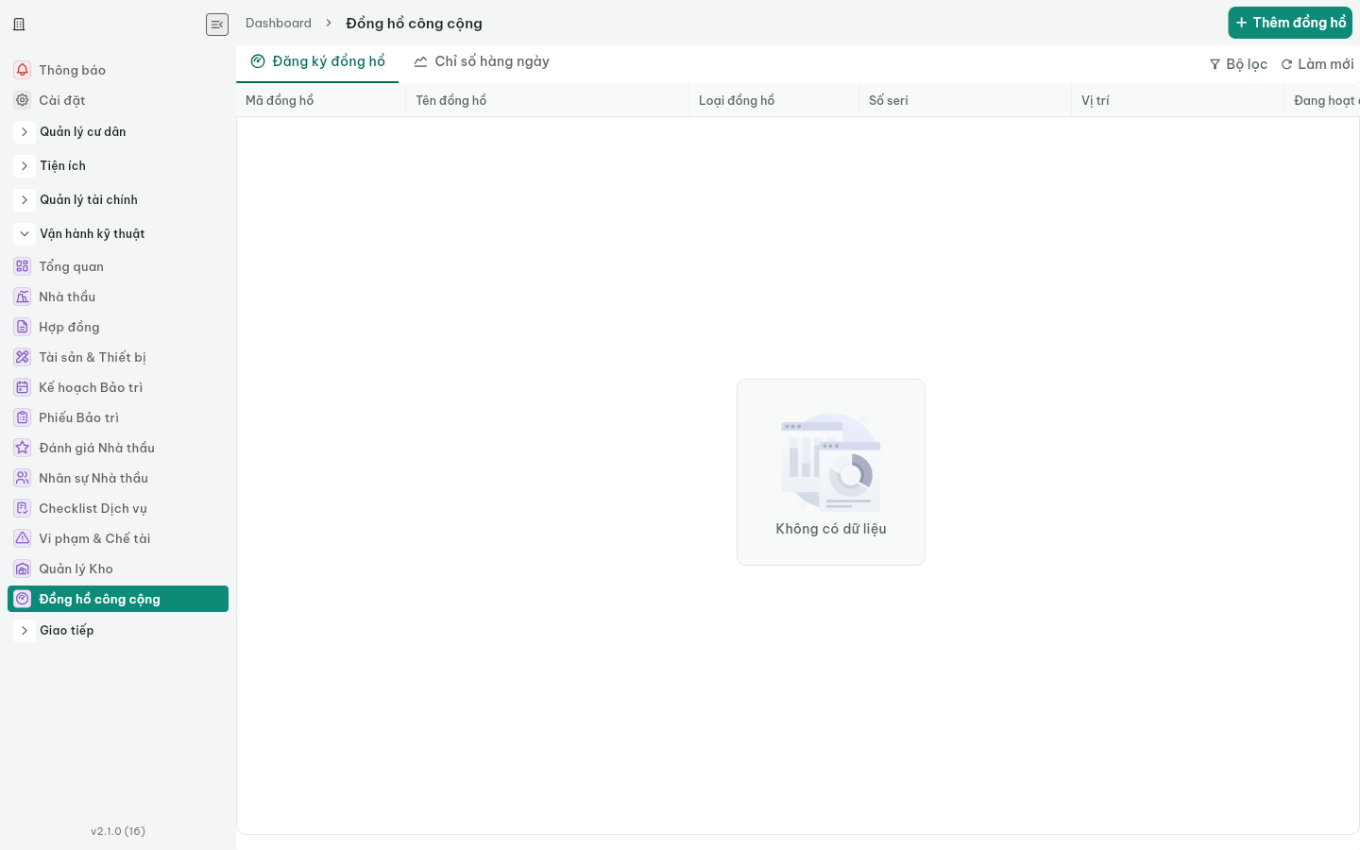Click the Tên đồng hồ column header
1360x850 pixels.
(548, 100)
